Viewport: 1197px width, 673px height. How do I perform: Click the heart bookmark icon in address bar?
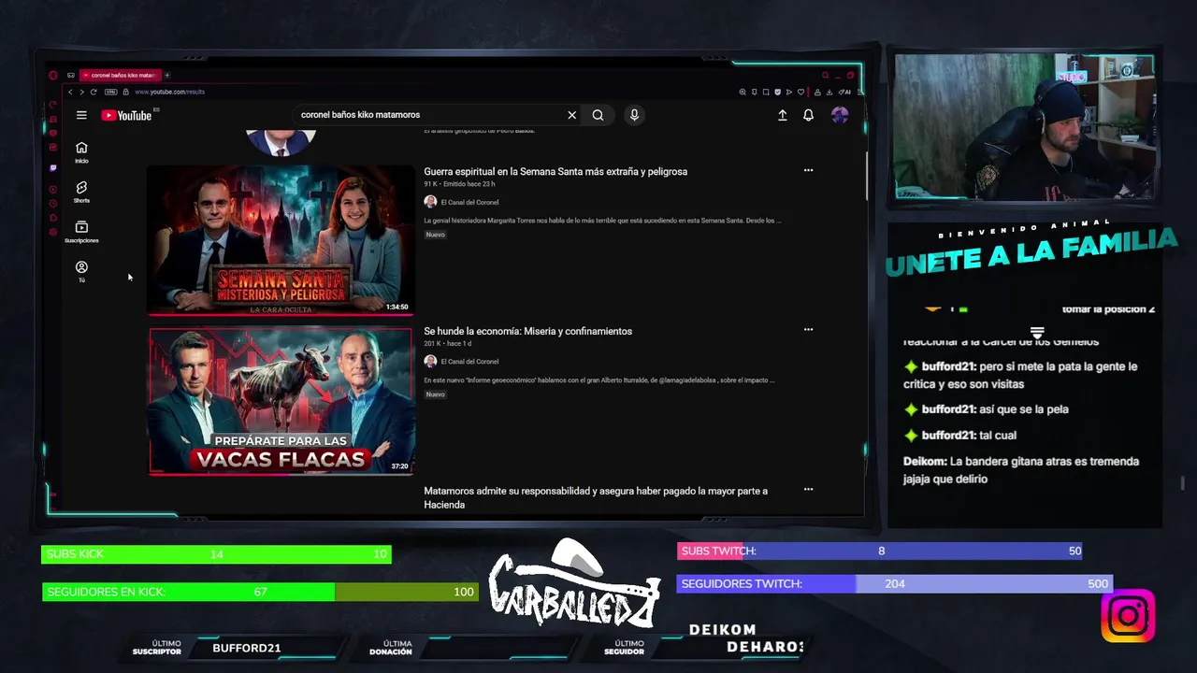[x=800, y=92]
